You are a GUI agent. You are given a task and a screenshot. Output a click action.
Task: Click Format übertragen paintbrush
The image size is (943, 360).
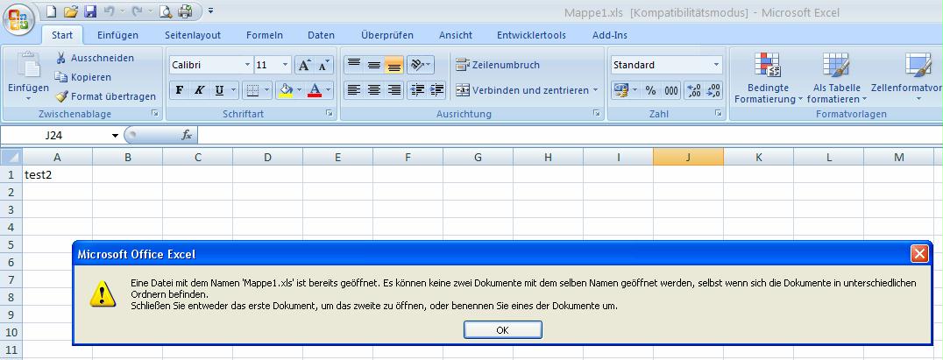tap(105, 96)
